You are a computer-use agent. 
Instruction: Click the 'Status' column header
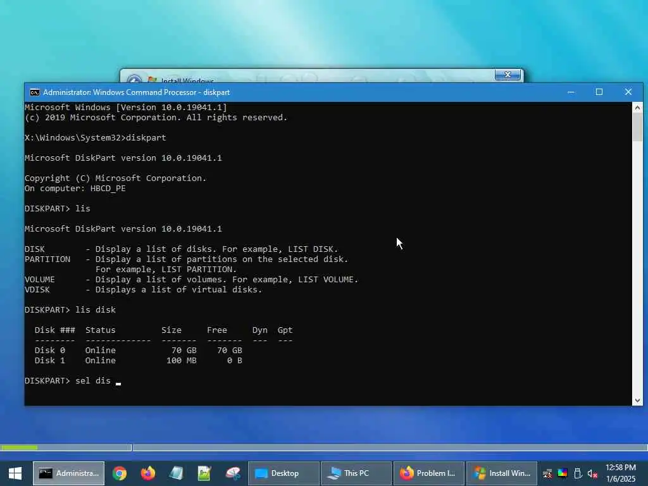click(x=101, y=330)
